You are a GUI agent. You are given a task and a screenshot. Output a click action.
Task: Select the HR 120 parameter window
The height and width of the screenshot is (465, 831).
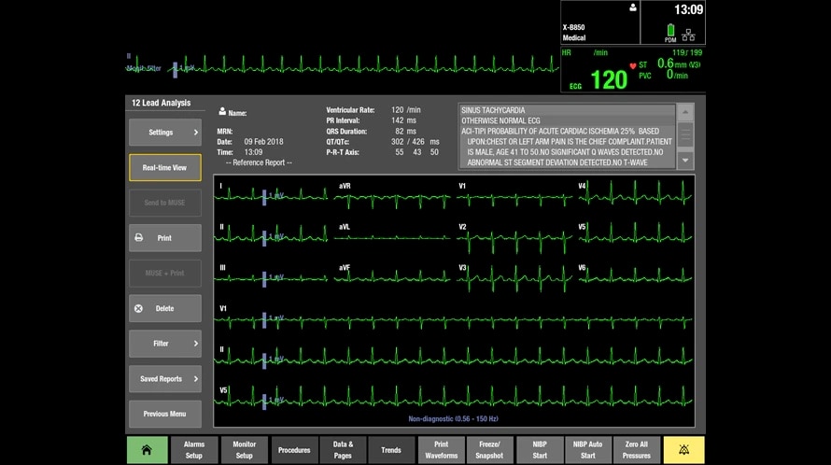click(608, 78)
